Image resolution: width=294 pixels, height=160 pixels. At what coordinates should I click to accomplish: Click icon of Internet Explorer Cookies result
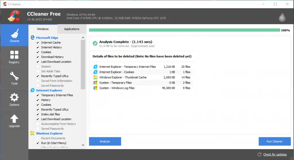coord(95,72)
